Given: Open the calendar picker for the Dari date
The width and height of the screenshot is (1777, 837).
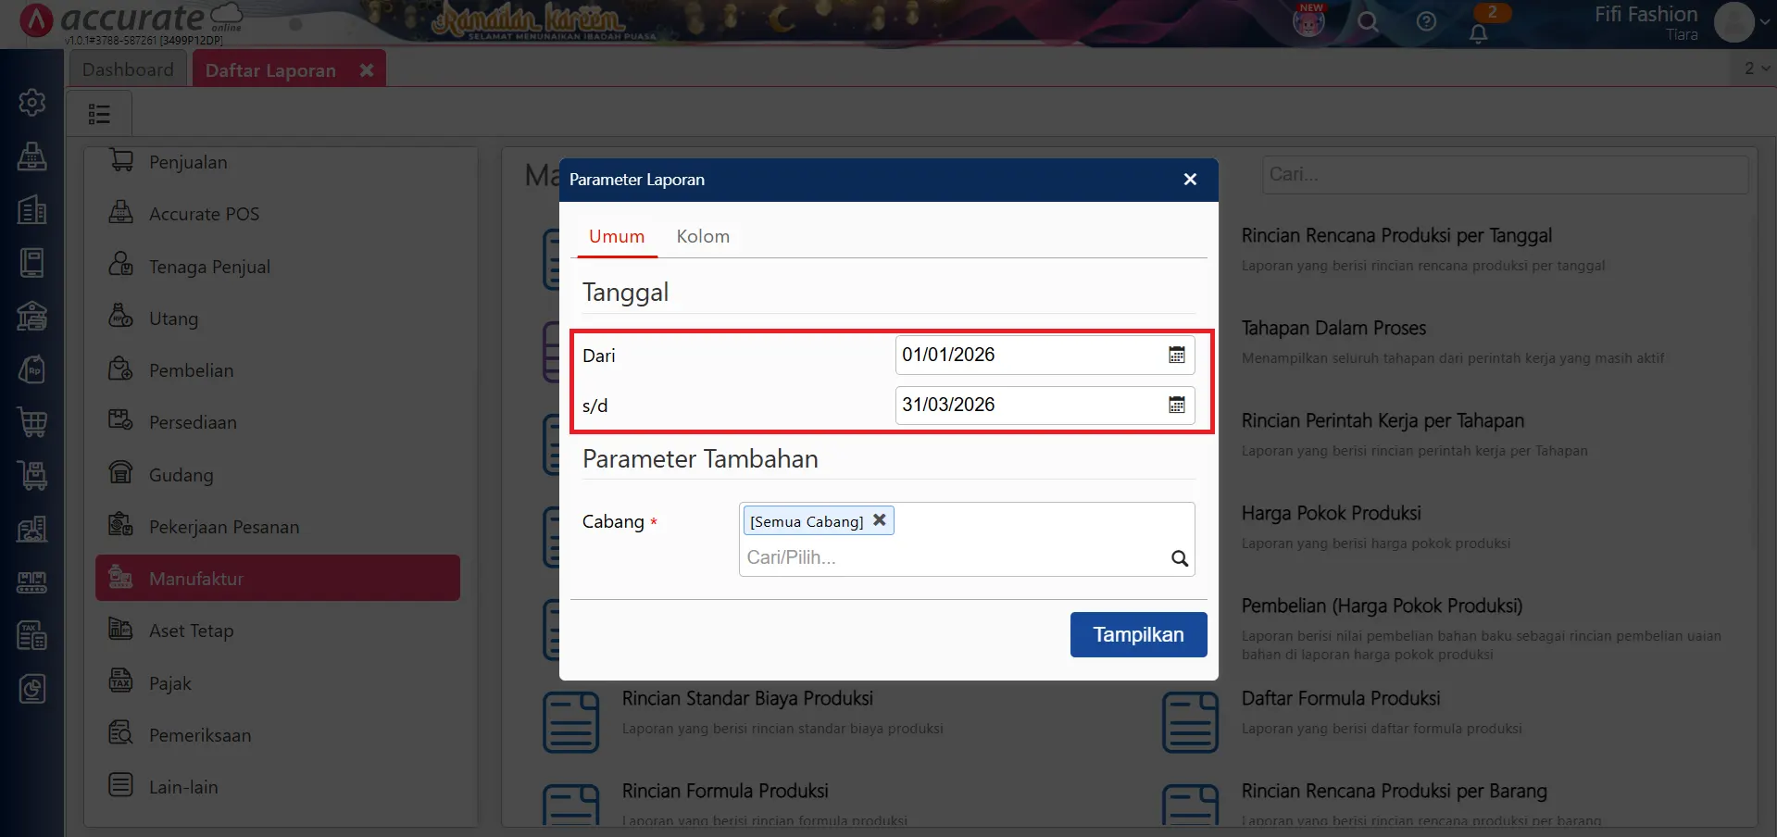Looking at the screenshot, I should pos(1175,355).
